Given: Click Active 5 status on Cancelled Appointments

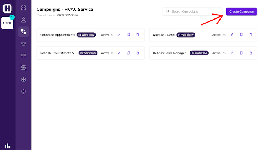Looking at the screenshot, I should [107, 35].
